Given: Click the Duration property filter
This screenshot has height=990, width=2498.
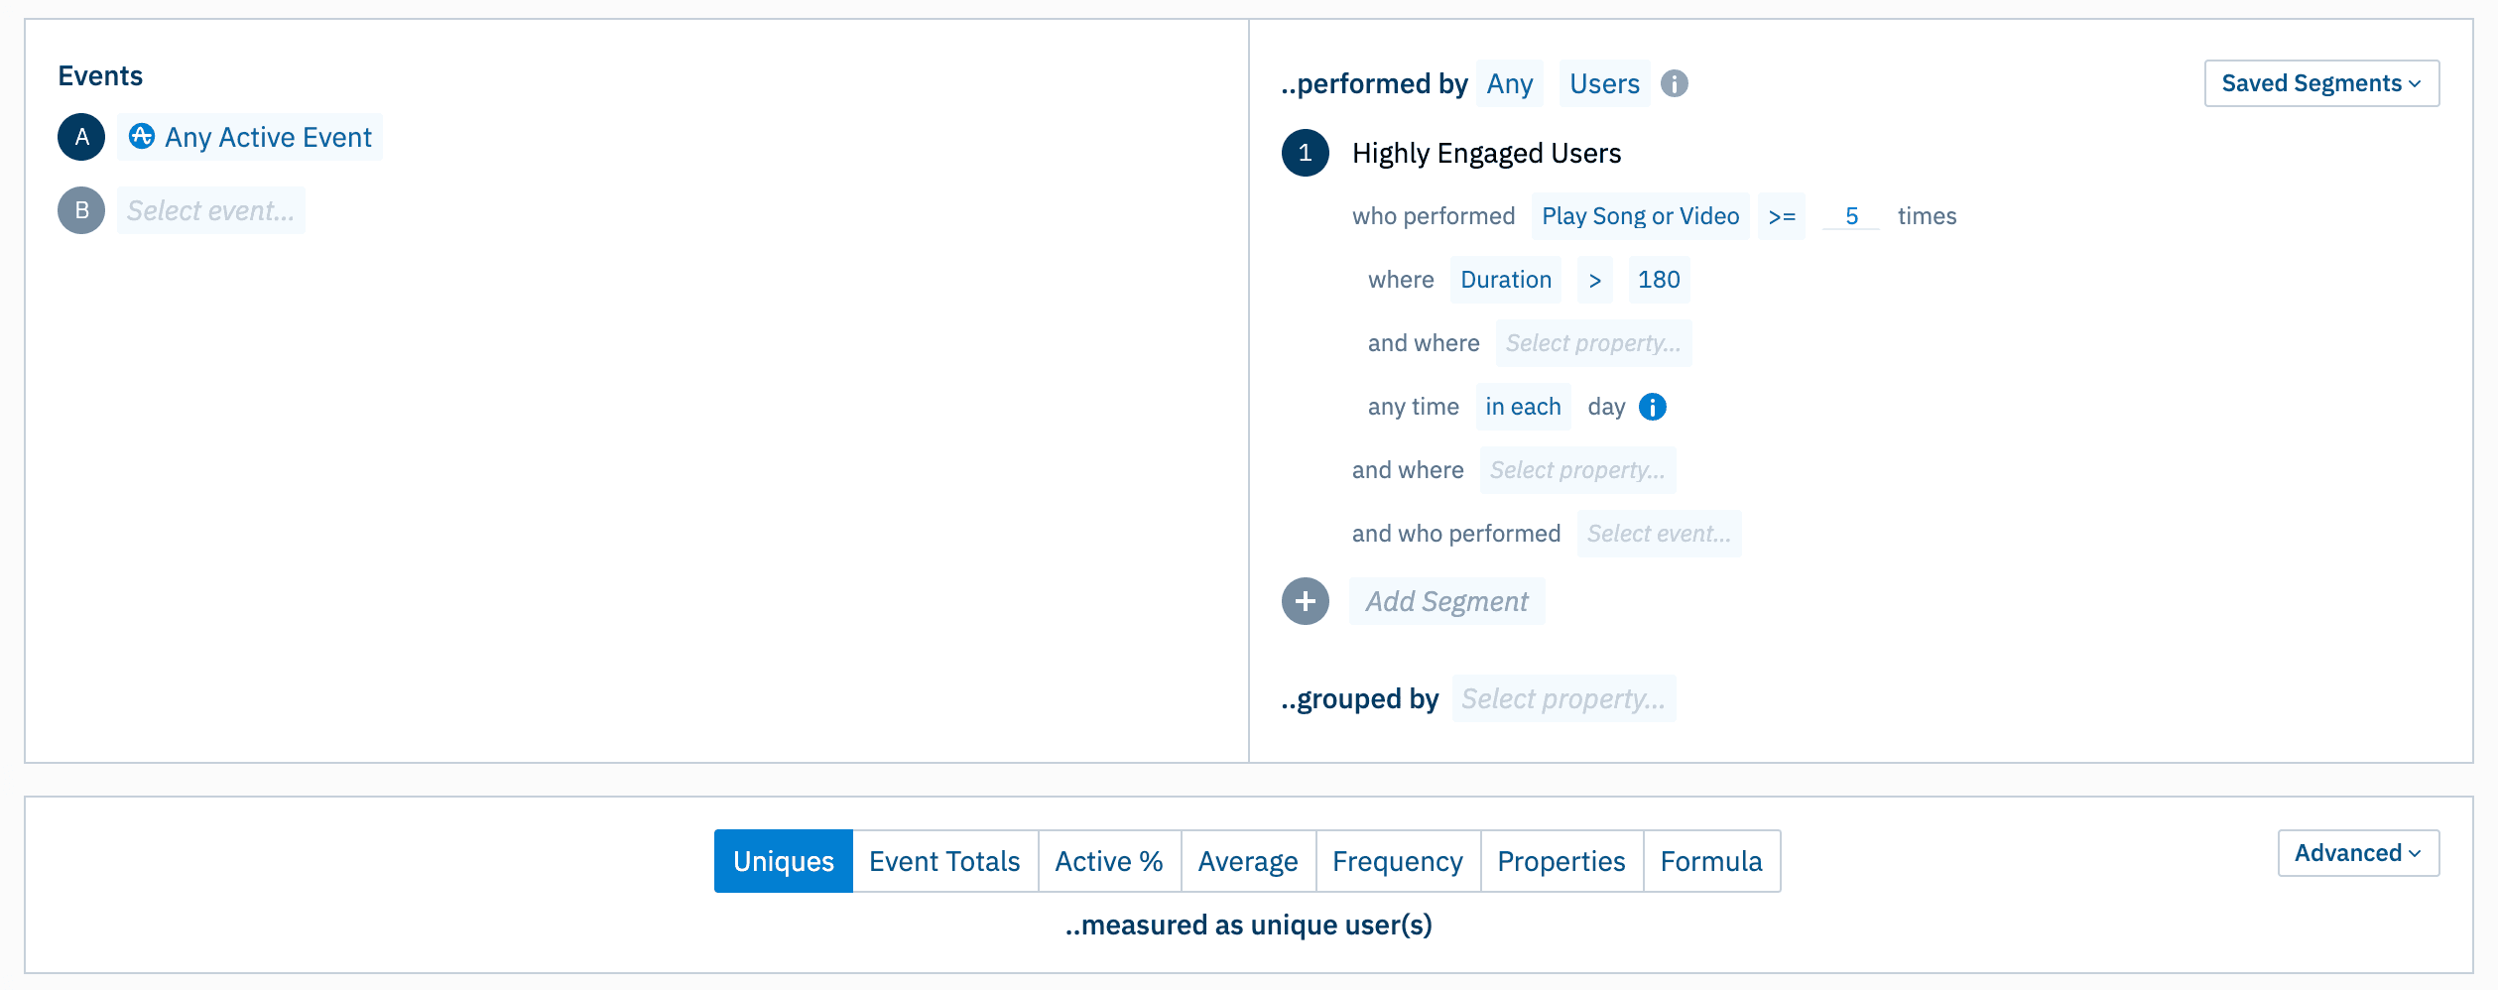Looking at the screenshot, I should [x=1506, y=280].
